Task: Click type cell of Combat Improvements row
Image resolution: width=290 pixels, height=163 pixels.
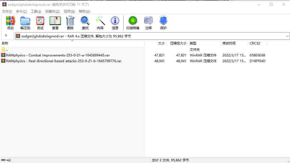Action: click(x=203, y=55)
